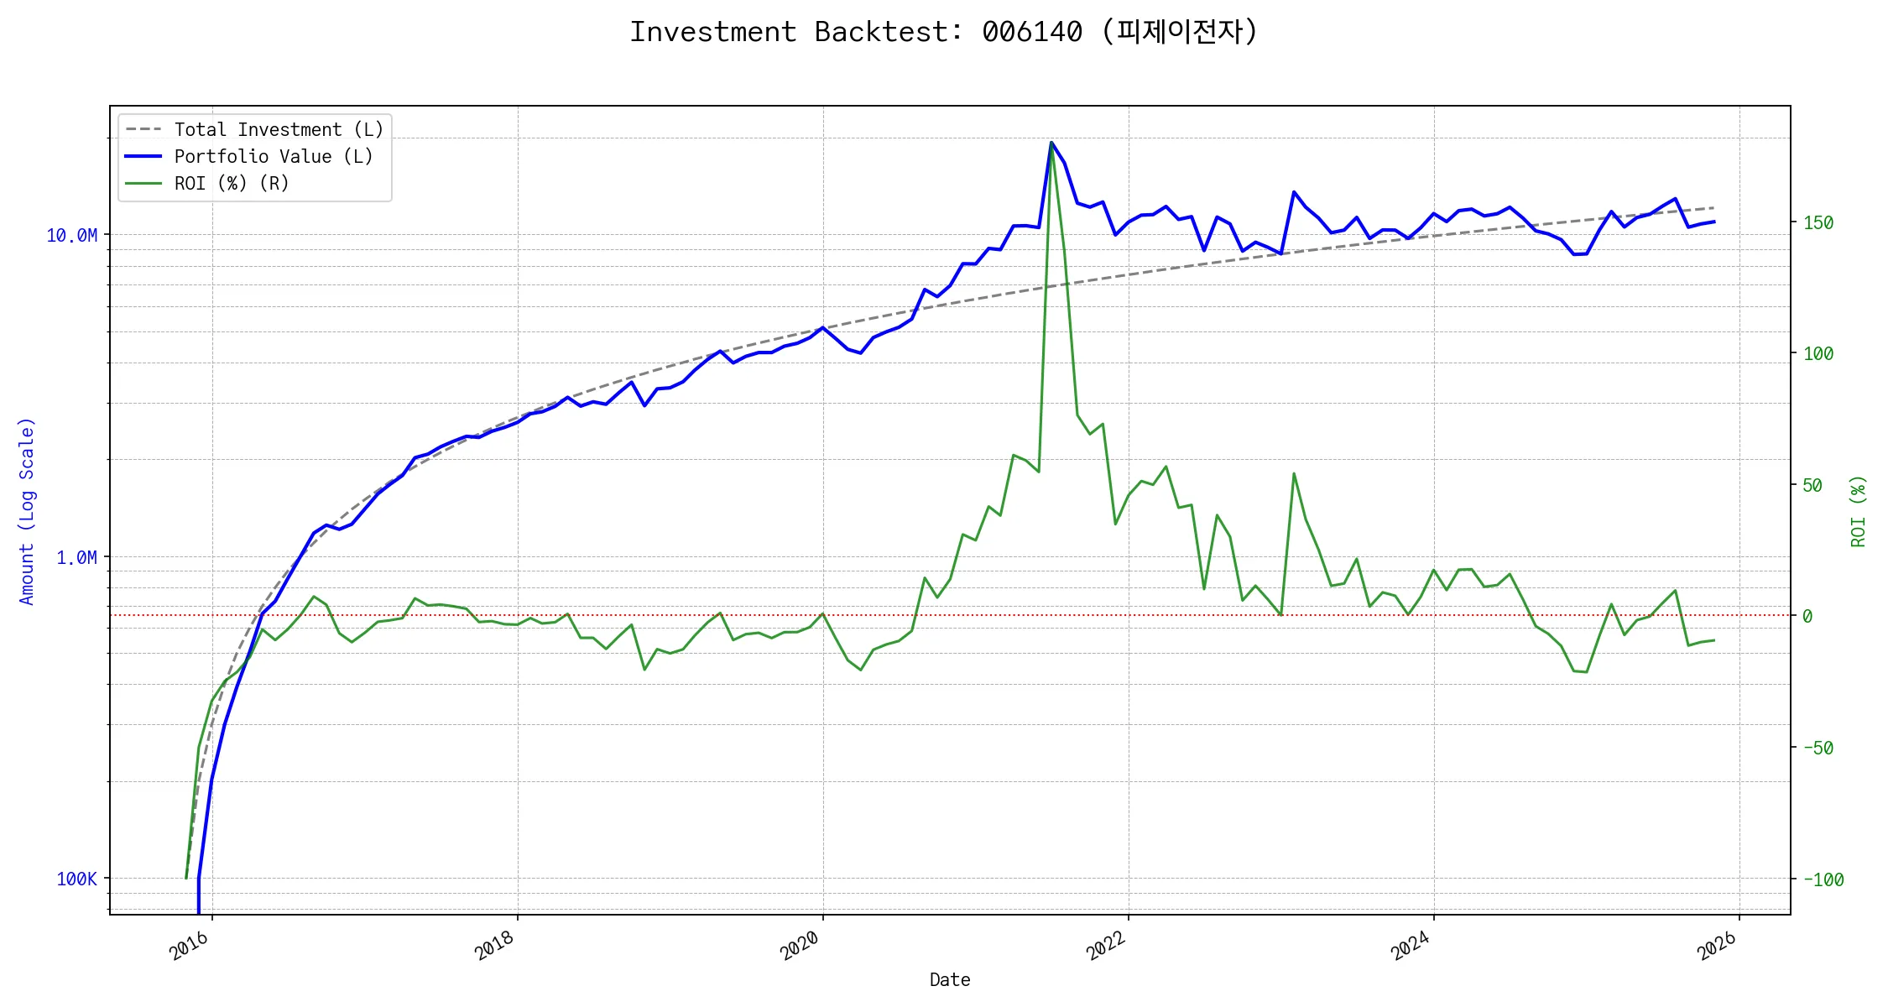Click the blue legend line sample
1888x1007 pixels.
143,156
